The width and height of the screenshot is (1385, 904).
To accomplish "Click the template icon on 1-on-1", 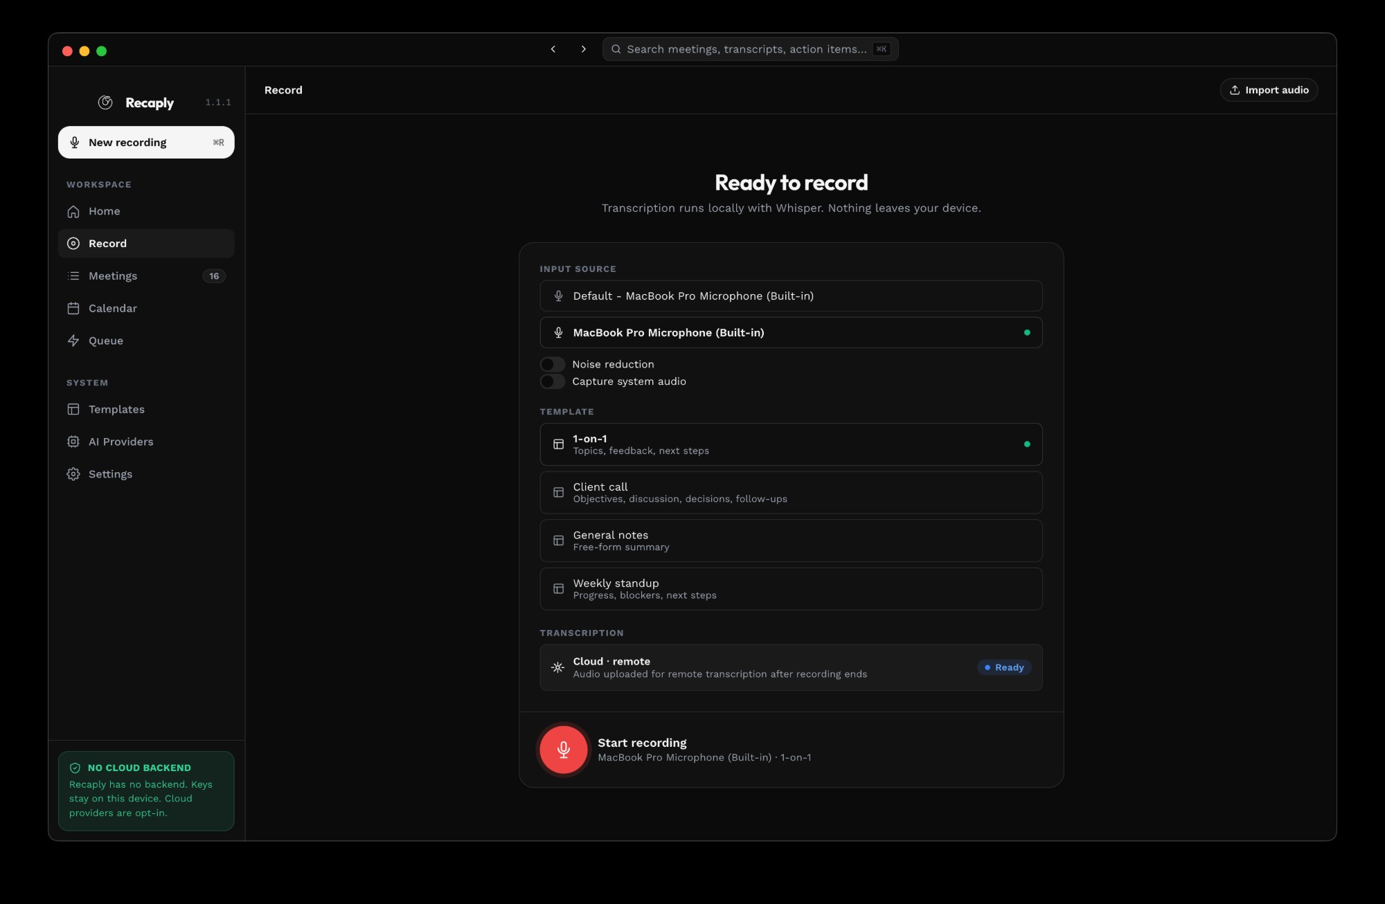I will pos(558,444).
